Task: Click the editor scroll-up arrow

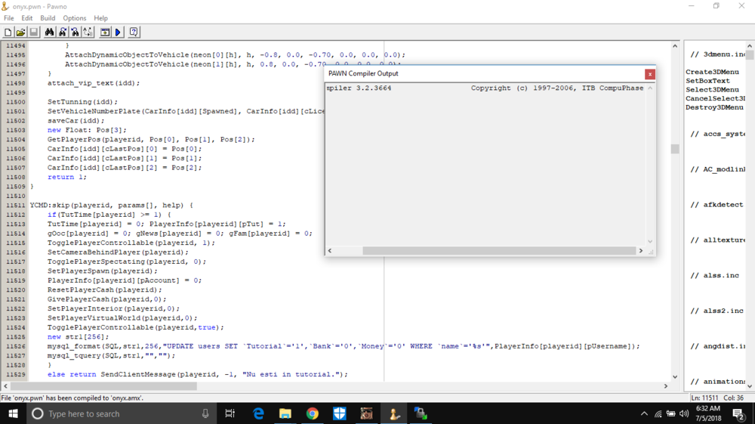Action: pyautogui.click(x=674, y=46)
